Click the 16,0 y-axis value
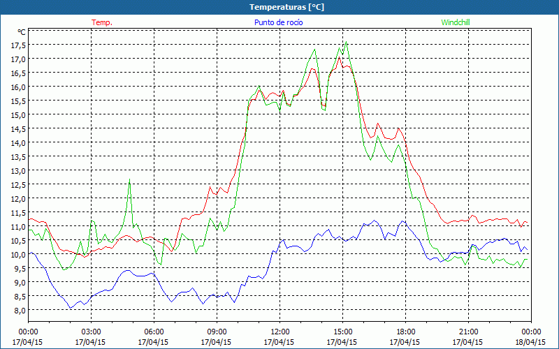559x349 pixels. coord(18,87)
